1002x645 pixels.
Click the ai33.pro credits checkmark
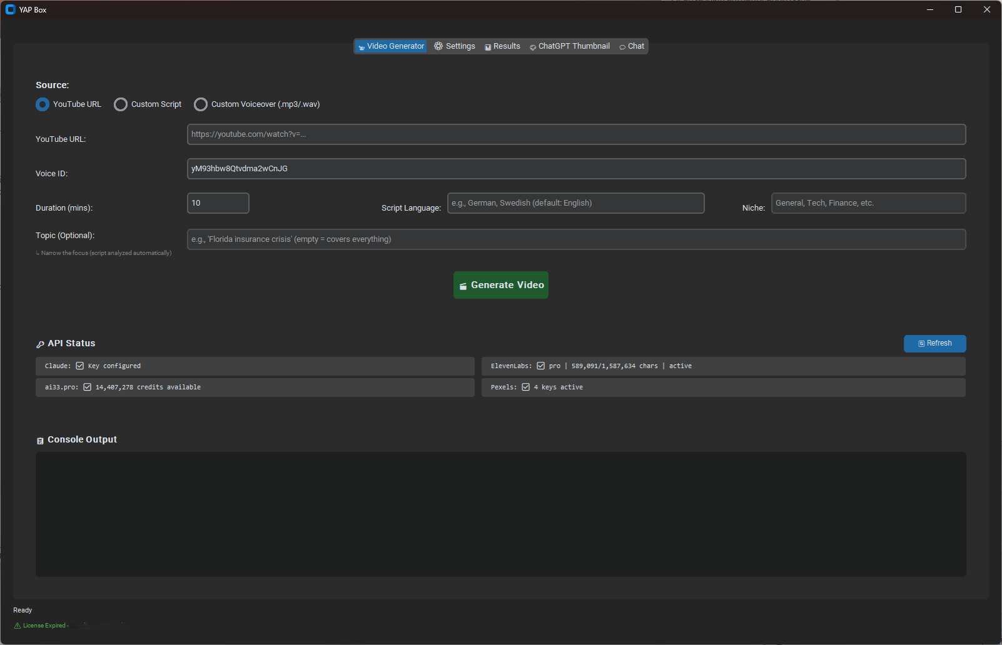coord(88,387)
